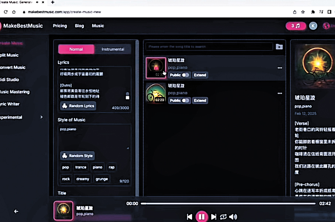Screen dimensions: 335x222
Task: Select Normal mode
Action: coord(76,49)
